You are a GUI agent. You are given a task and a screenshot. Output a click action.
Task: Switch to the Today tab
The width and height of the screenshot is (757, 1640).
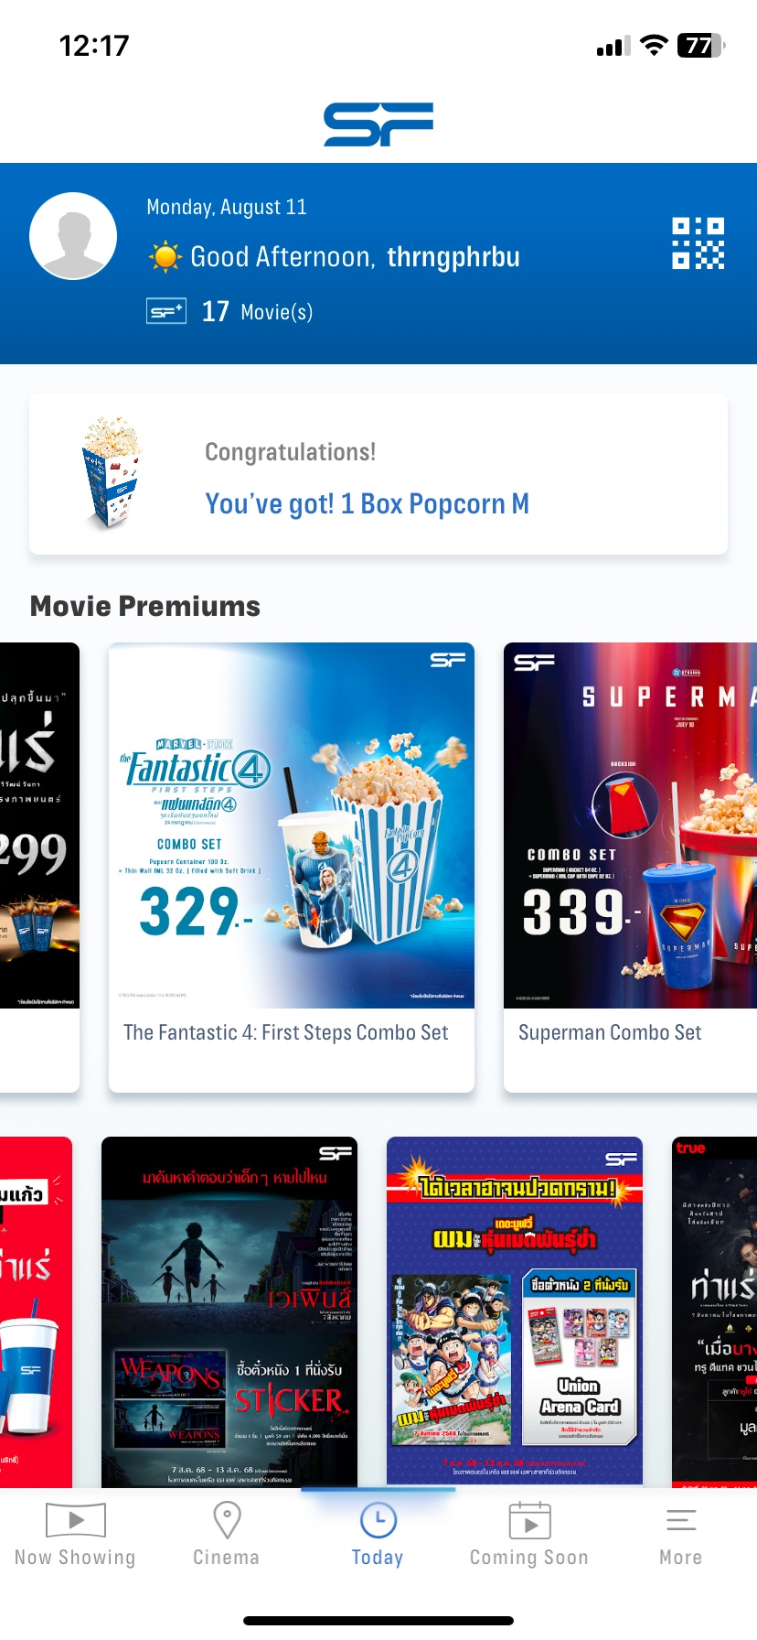[x=378, y=1535]
